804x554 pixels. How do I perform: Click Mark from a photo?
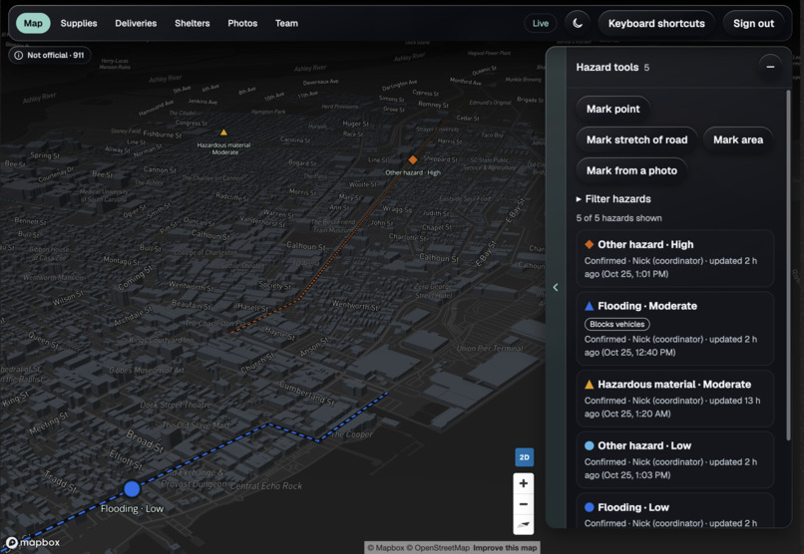[x=631, y=170]
